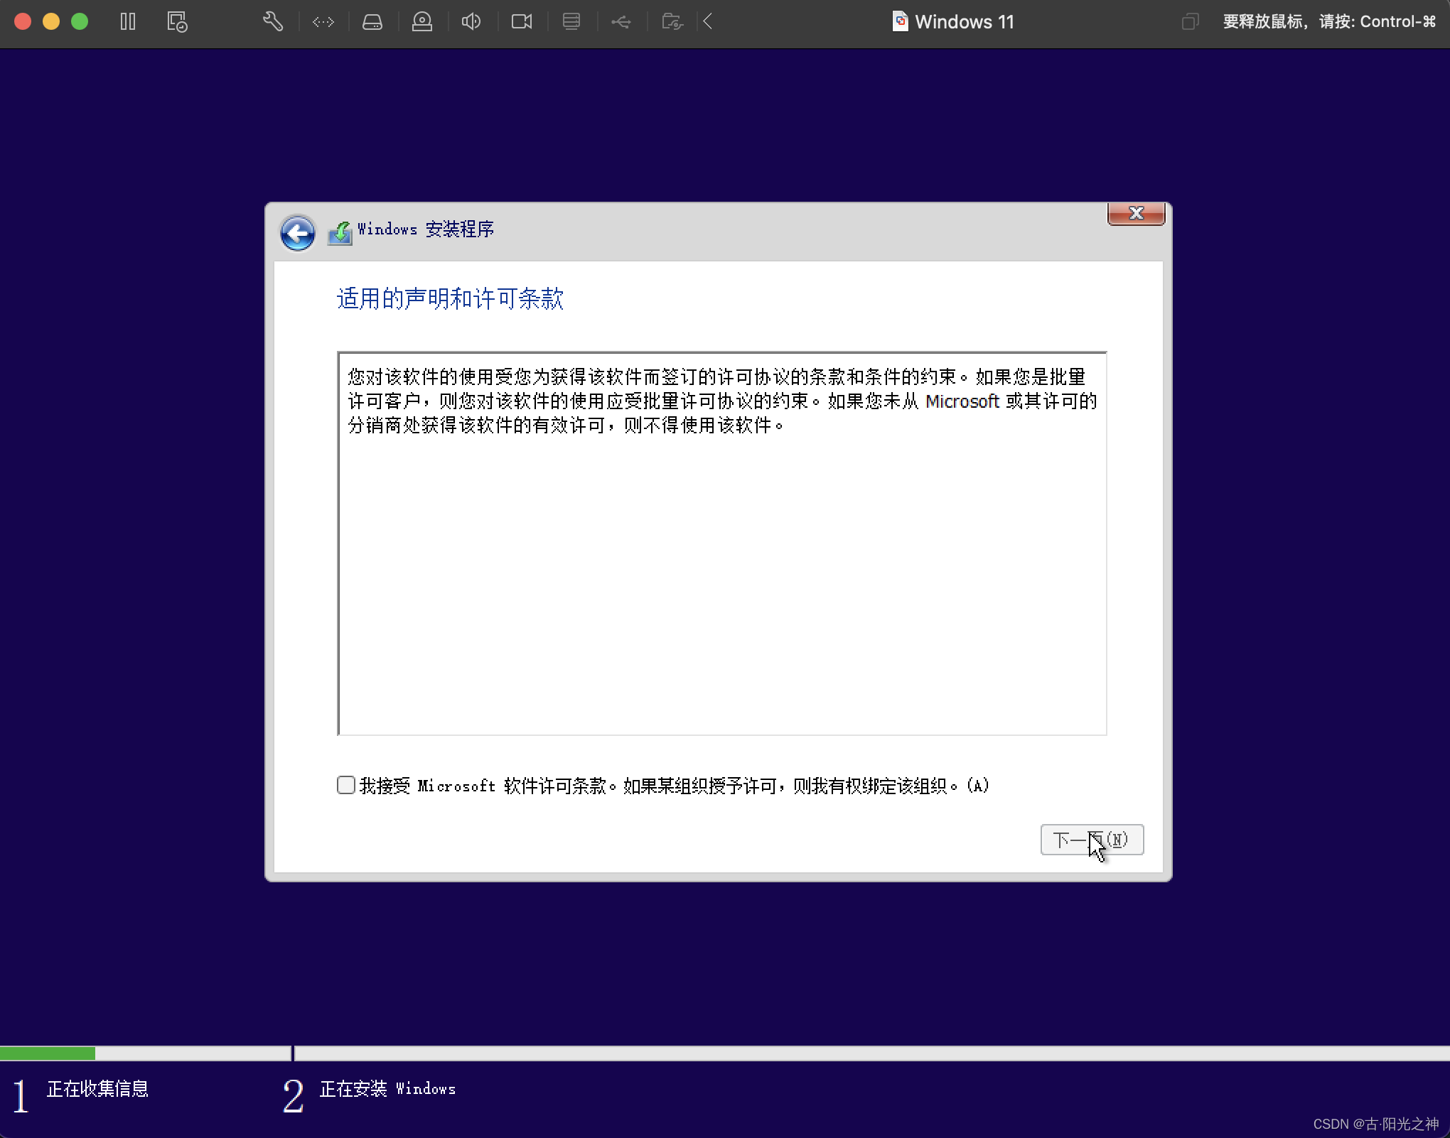Click the single-window view icon
This screenshot has height=1138, width=1450.
1190,22
